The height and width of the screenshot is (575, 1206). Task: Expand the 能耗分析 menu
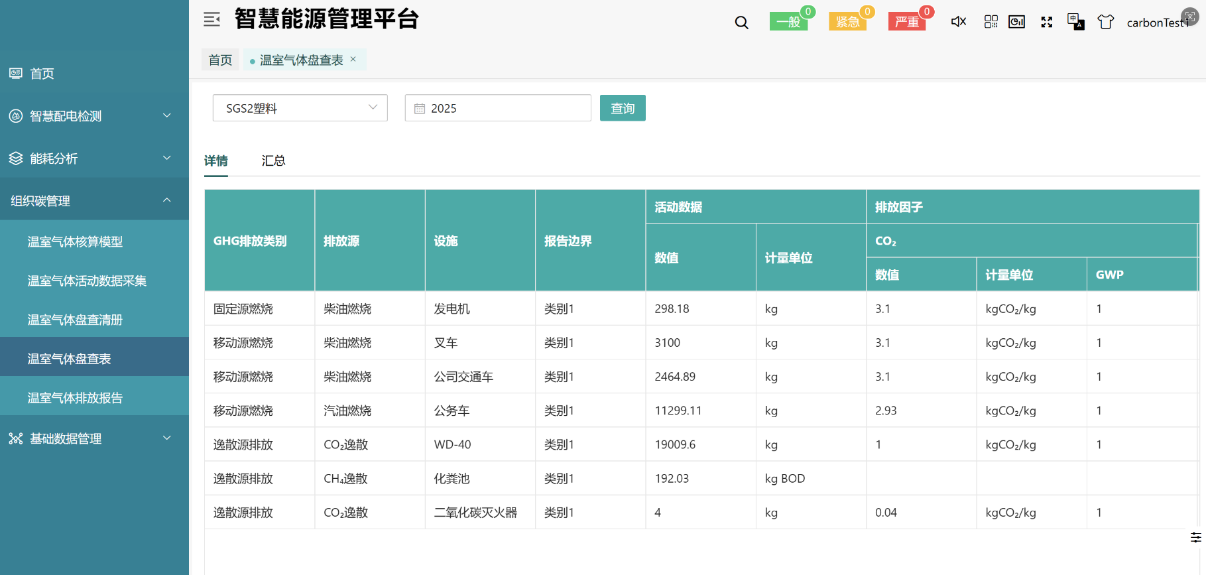(94, 159)
